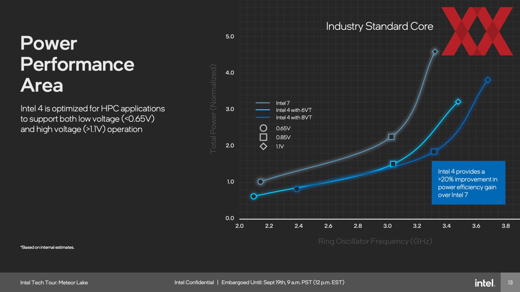Click the Intel 7 legend label
520x292 pixels.
pyautogui.click(x=283, y=103)
